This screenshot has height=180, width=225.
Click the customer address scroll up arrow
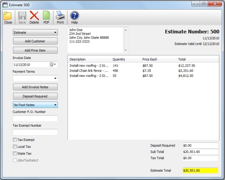[126, 30]
